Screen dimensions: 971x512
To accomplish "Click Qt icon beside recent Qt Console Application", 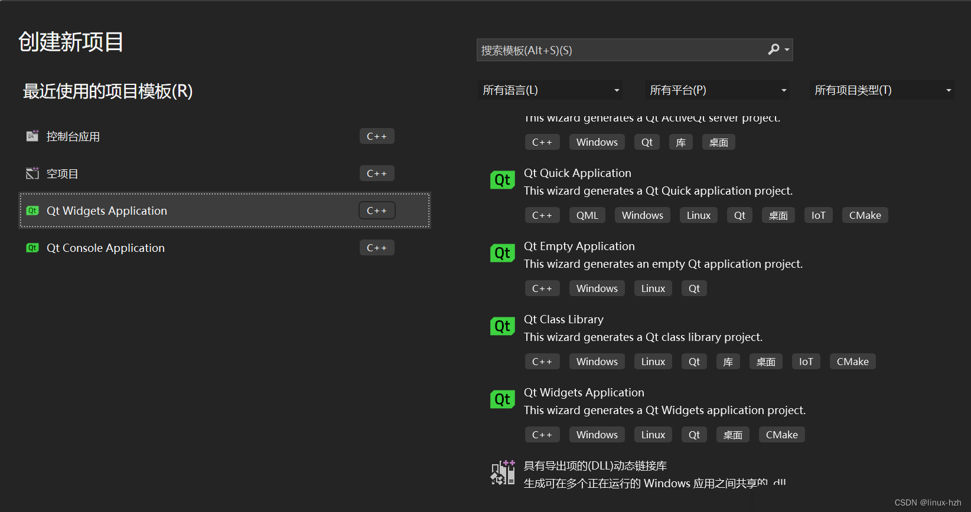I will [x=32, y=248].
